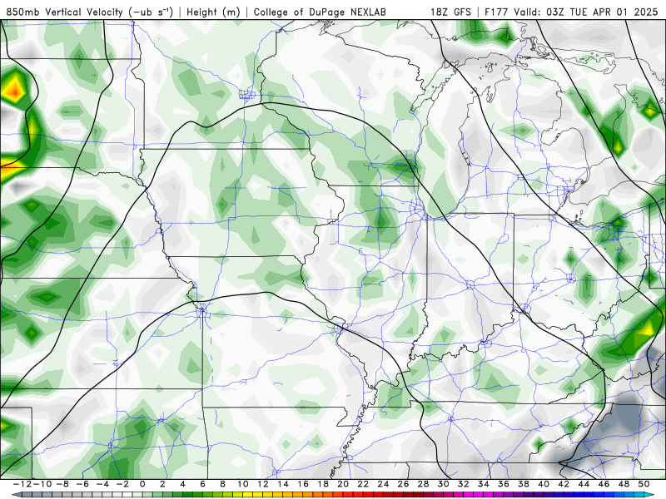Click the '18Z GFS' model run label
The image size is (666, 499).
(x=450, y=12)
